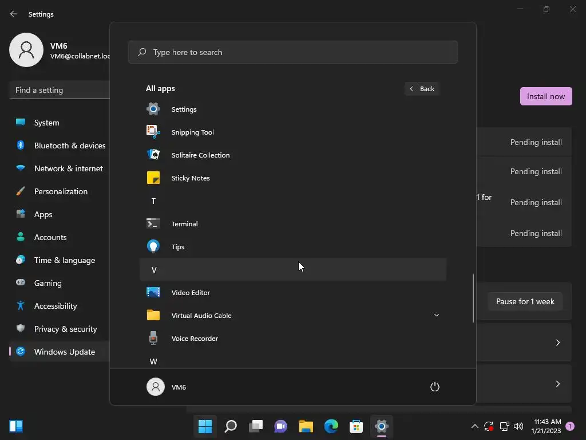Go back in Settings window
This screenshot has width=586, height=440.
(14, 14)
